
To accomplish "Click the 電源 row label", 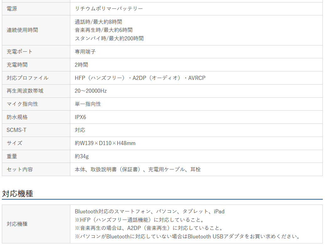I will tap(12, 9).
